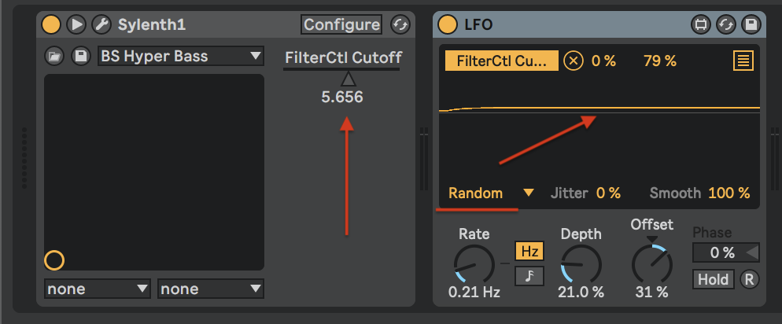This screenshot has width=782, height=324.
Task: Click the LFO Rate knob
Action: click(x=474, y=263)
